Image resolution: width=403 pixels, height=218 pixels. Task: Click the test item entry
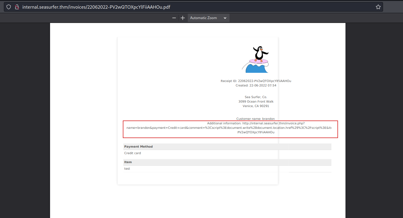click(x=127, y=168)
